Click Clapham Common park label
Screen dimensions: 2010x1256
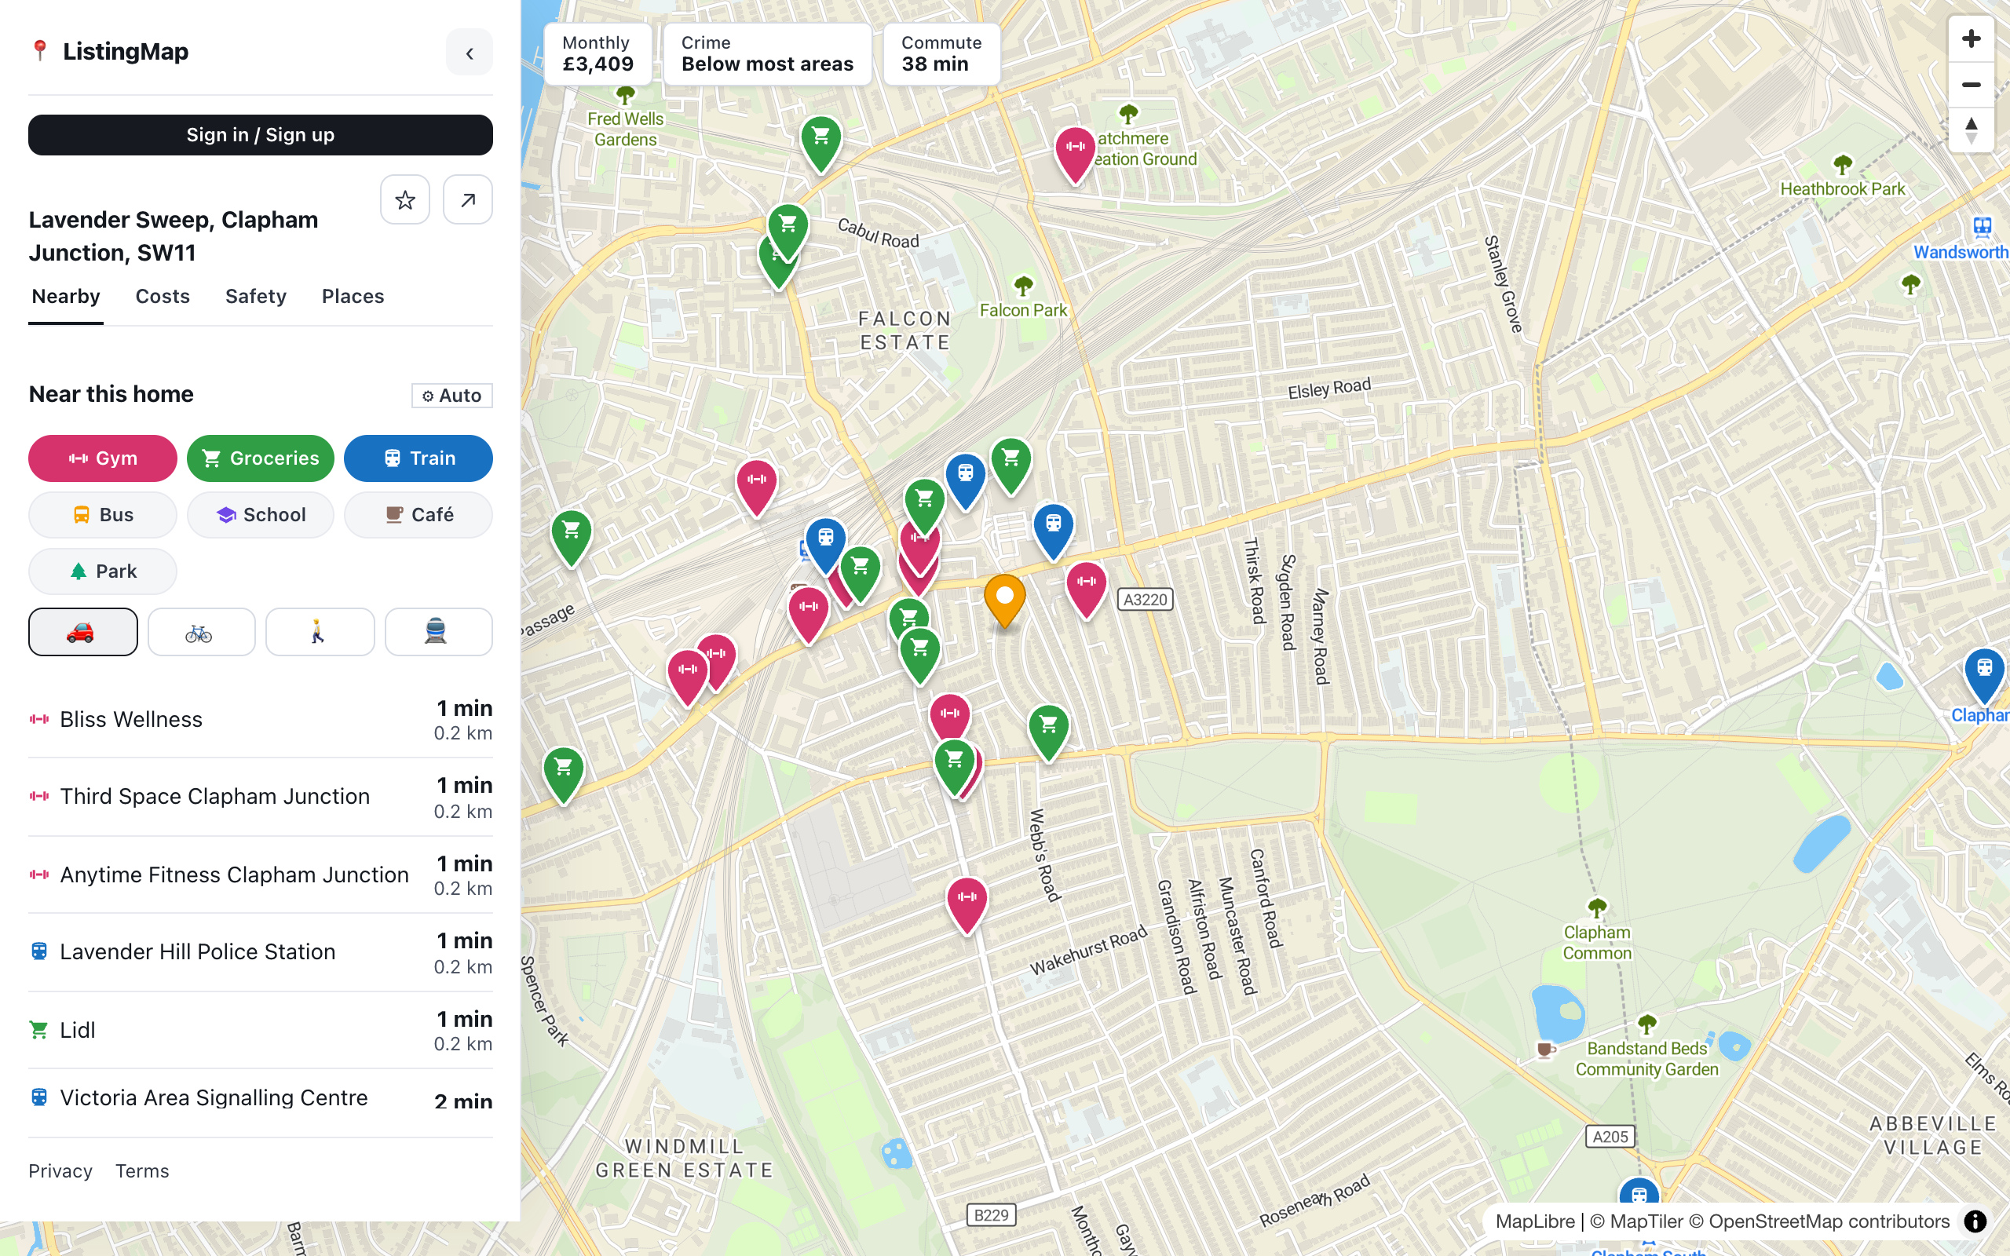point(1596,943)
